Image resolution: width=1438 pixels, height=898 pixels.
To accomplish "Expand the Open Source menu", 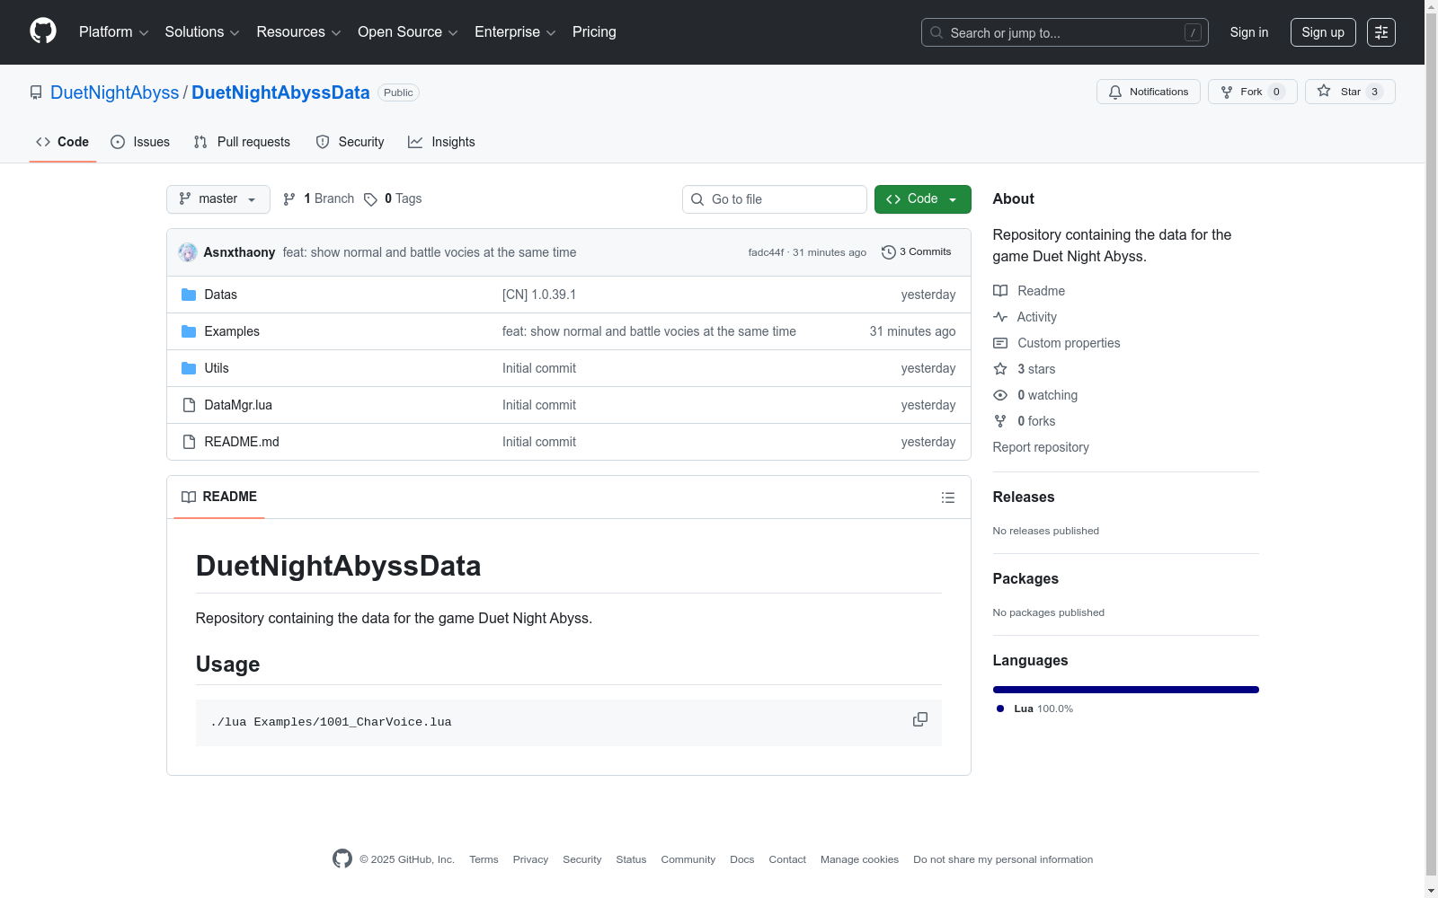I will [408, 32].
